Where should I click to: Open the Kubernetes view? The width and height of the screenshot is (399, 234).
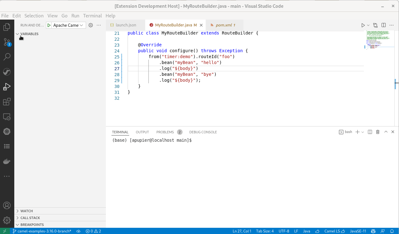tap(7, 131)
